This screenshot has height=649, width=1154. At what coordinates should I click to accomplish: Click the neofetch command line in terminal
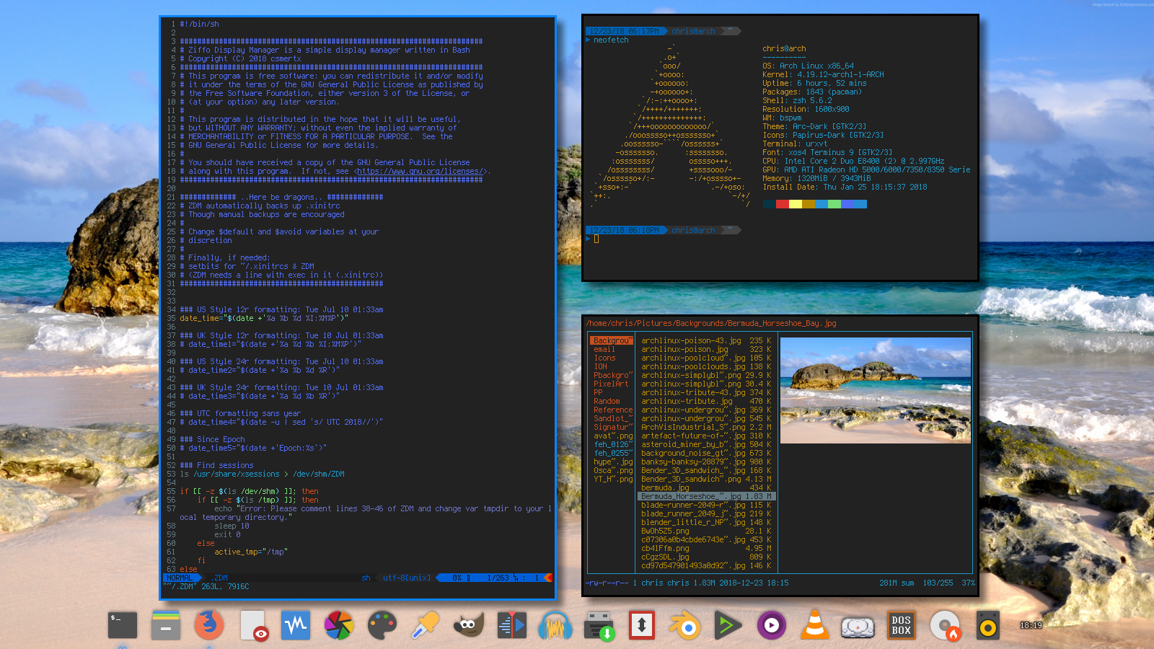click(611, 40)
